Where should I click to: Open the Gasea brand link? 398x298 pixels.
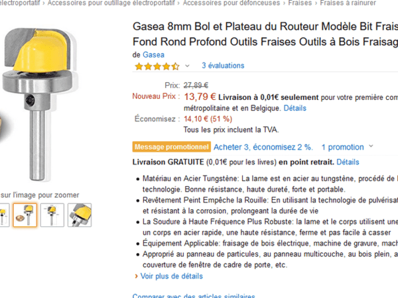(x=153, y=55)
